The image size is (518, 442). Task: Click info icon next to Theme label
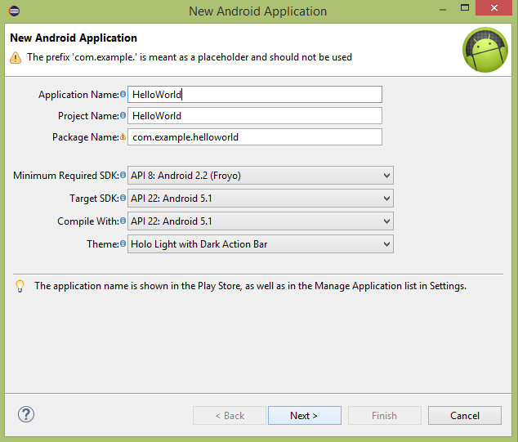point(123,243)
